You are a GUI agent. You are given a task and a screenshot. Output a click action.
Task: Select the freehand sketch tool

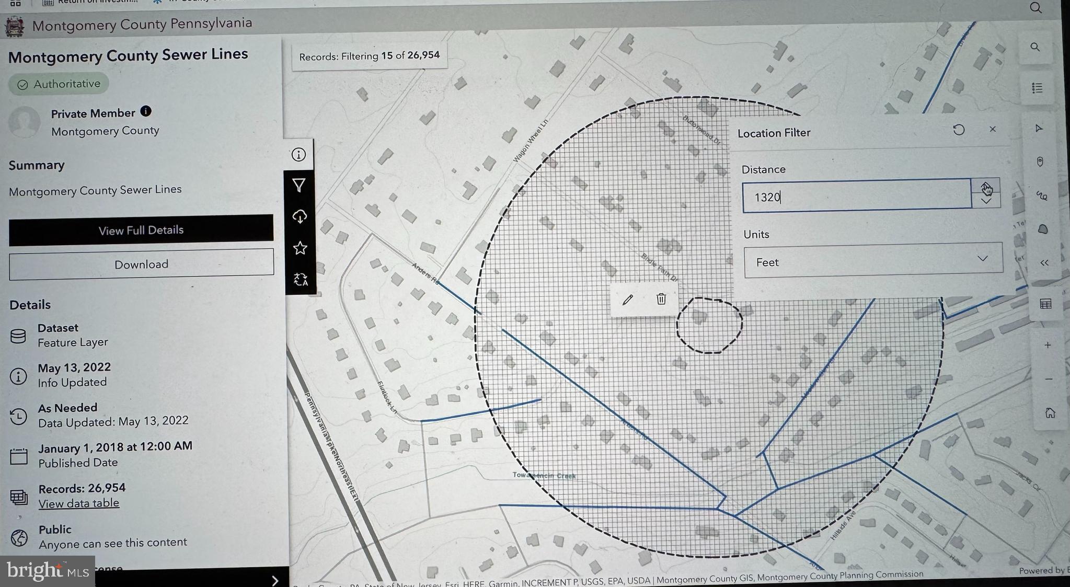1042,196
